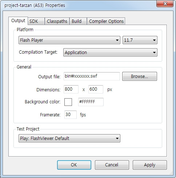Screen dimensions: 176x178
Task: Switch to the Output tab
Action: (x=18, y=21)
